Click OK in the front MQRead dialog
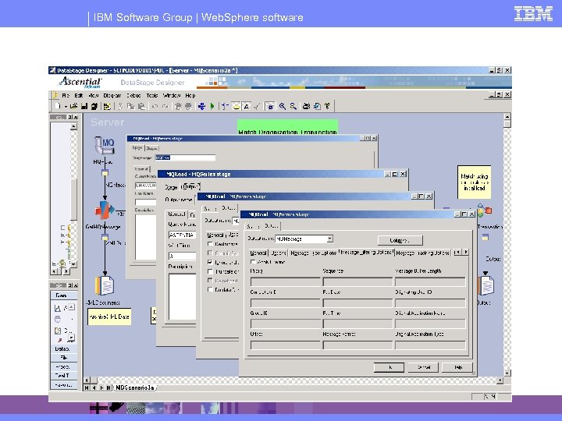 point(389,367)
